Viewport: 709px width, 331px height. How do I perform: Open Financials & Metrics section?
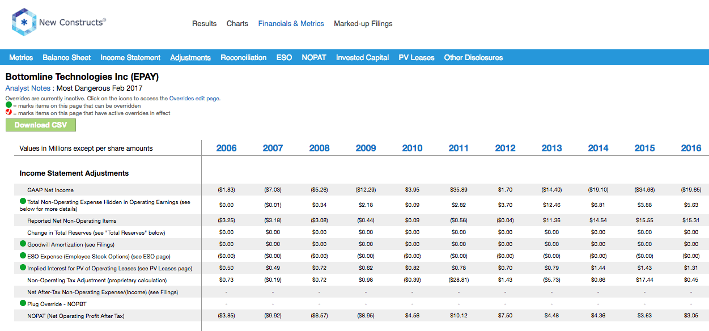pyautogui.click(x=291, y=24)
